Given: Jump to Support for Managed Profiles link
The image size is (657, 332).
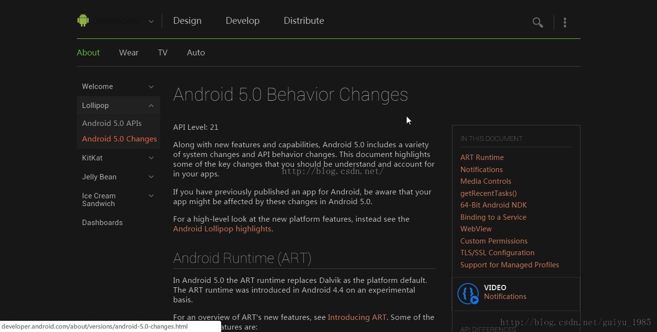Looking at the screenshot, I should 509,265.
